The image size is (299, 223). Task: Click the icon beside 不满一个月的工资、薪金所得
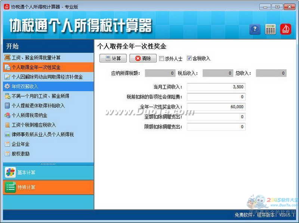(x=7, y=96)
